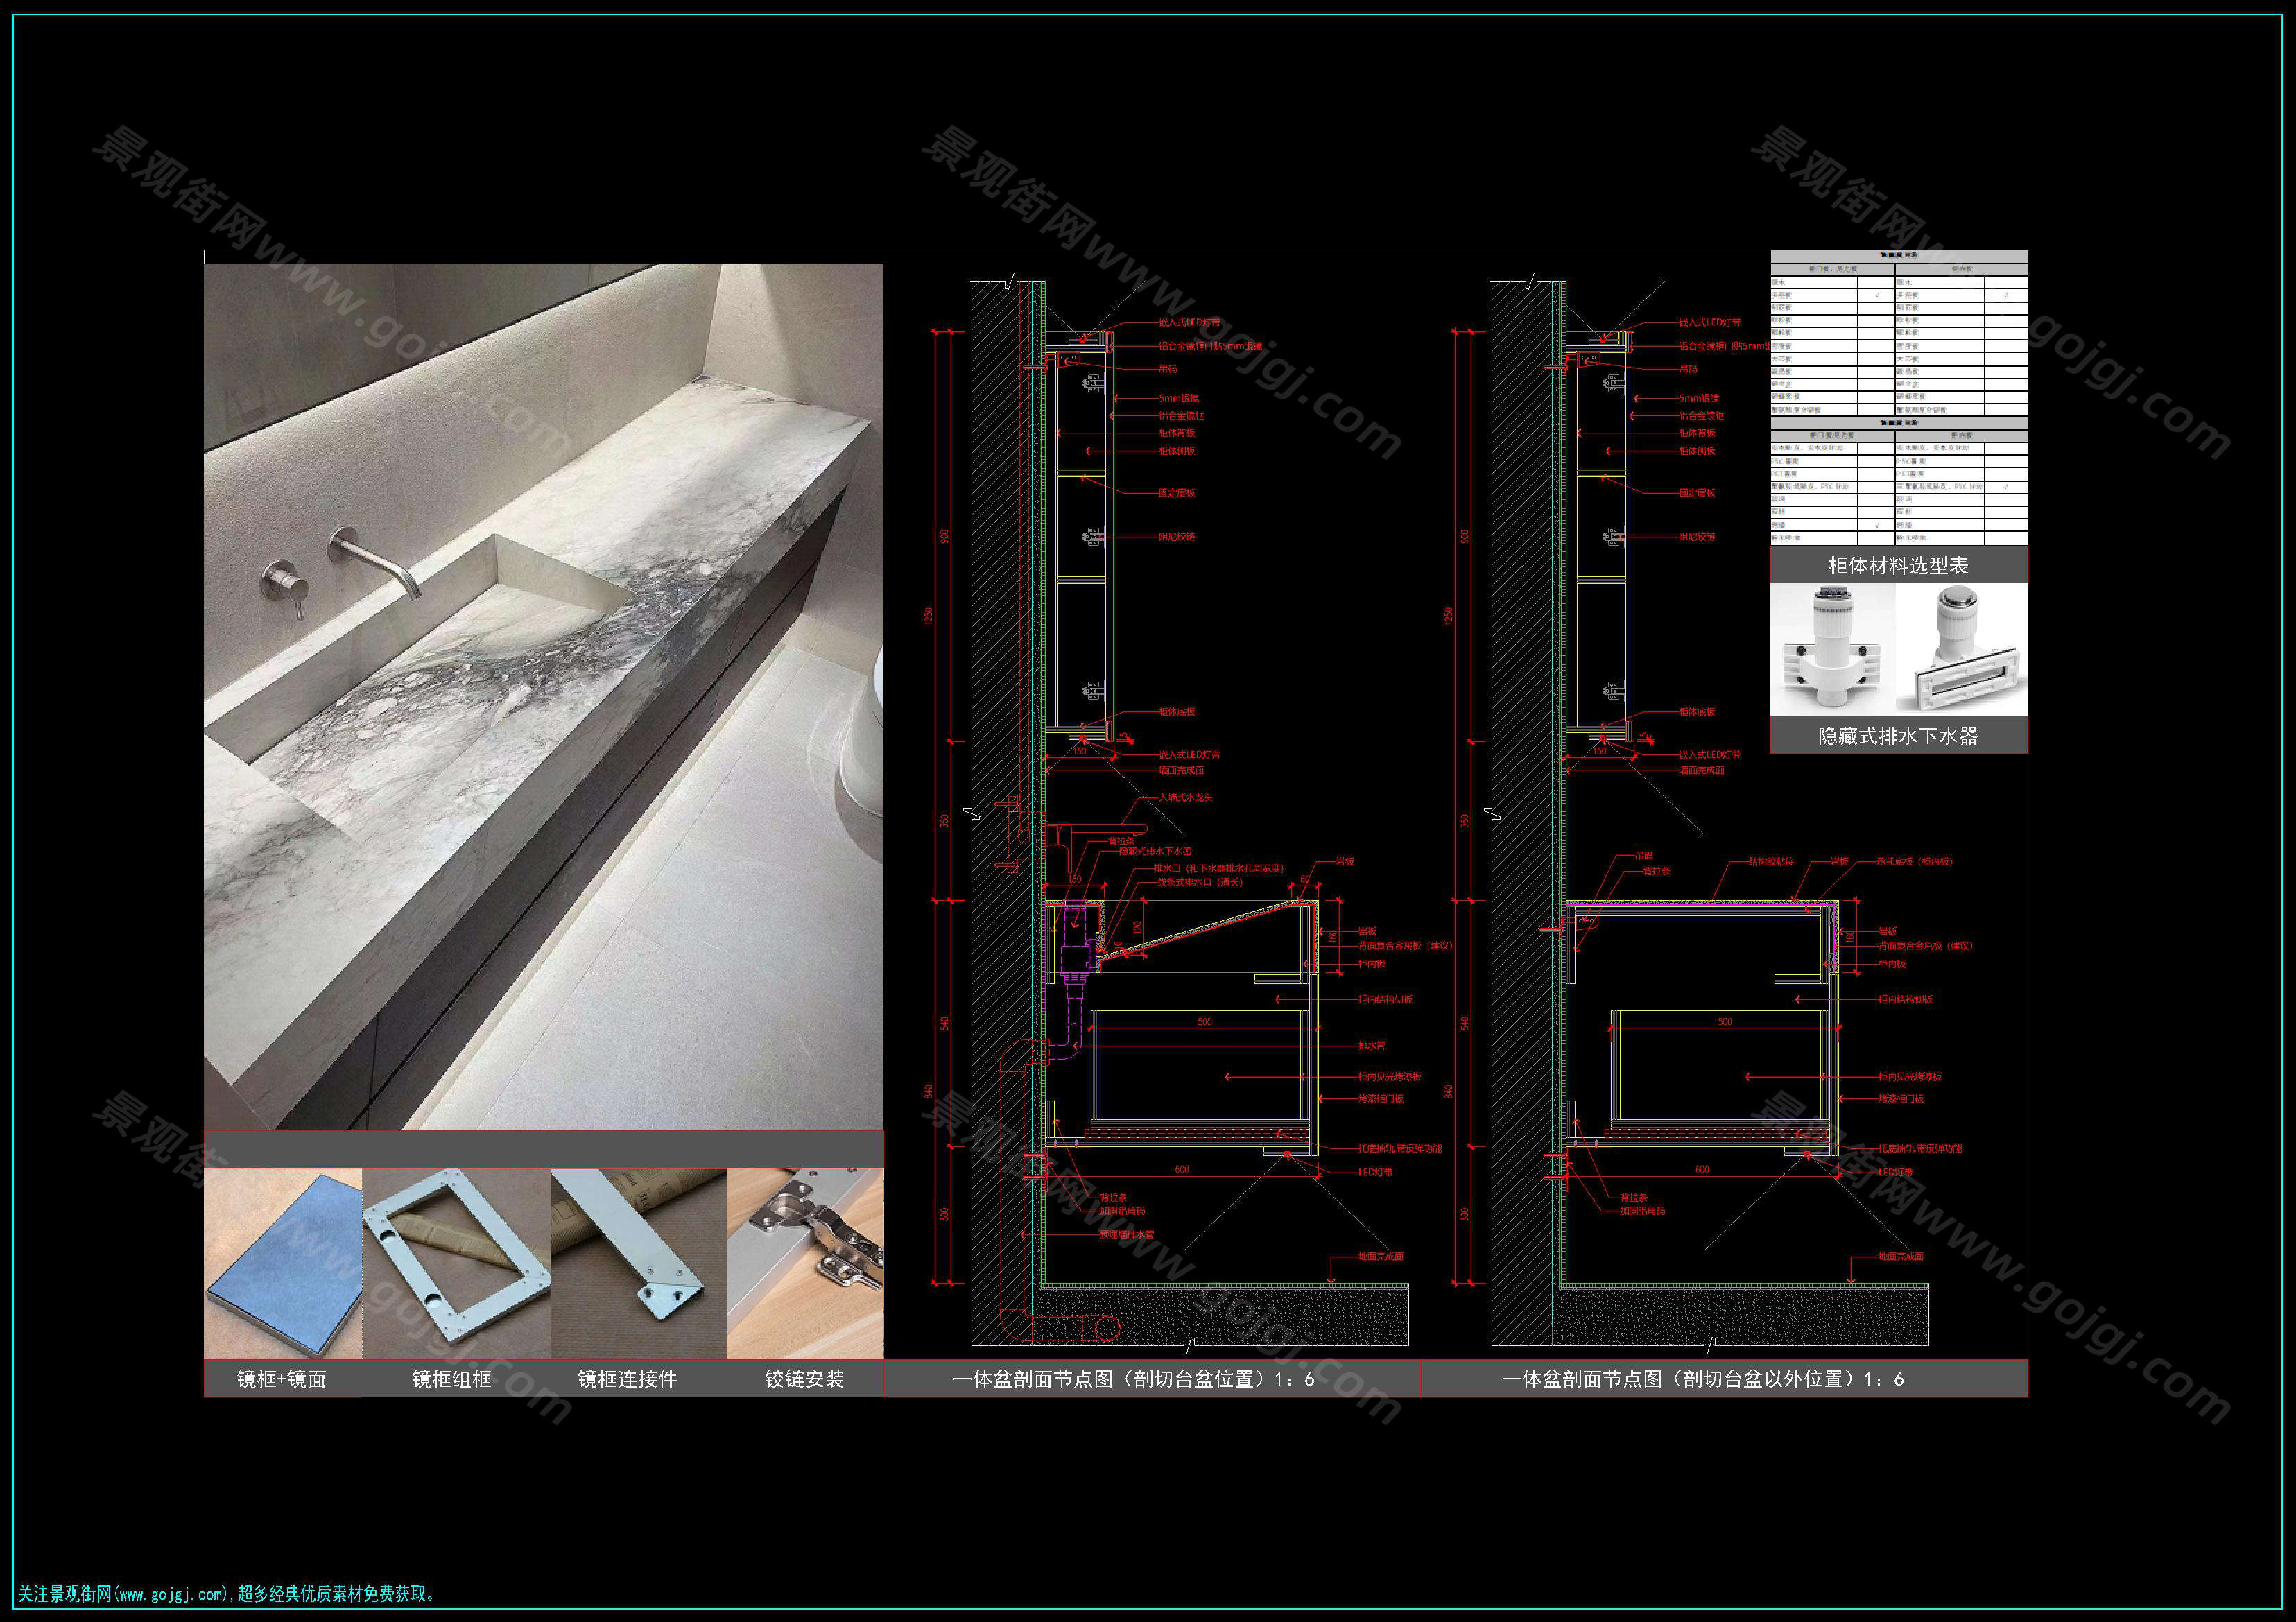The width and height of the screenshot is (2296, 1622).
Task: Click the section title 剖切台盆以外位置 1:6
Action: 1702,1379
